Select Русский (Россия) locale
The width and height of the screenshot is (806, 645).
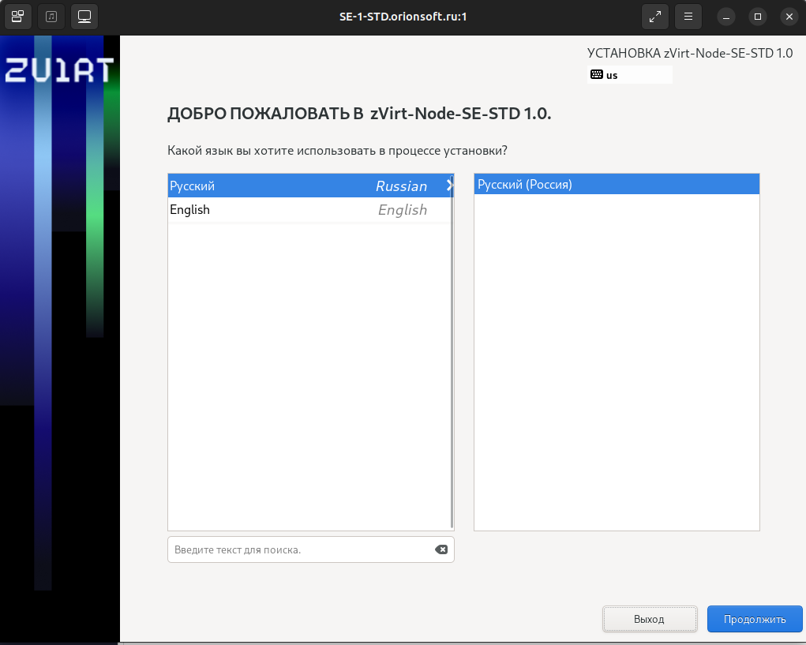pyautogui.click(x=617, y=185)
